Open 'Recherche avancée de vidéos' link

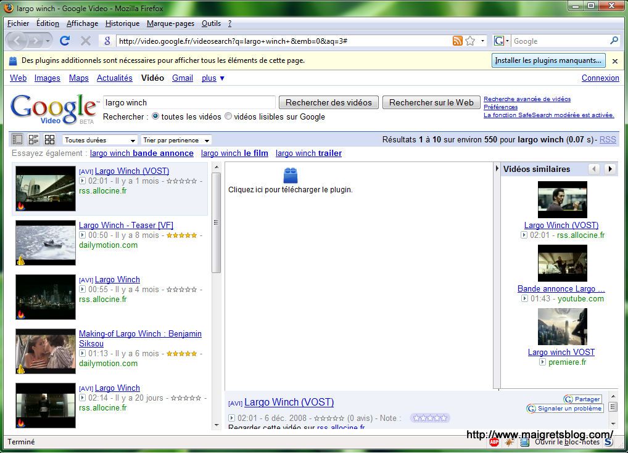coord(527,99)
